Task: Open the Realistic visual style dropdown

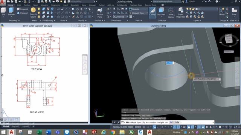Action: (139, 9)
